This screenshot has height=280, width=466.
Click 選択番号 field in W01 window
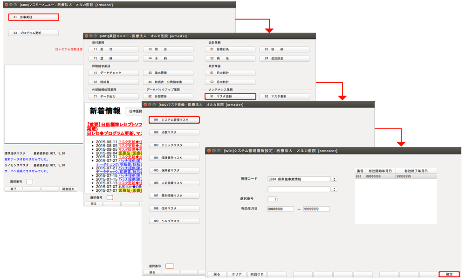273,199
